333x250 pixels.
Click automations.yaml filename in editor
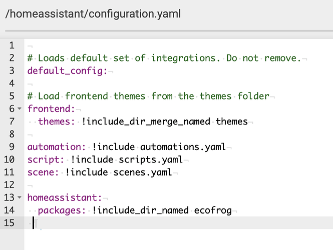pyautogui.click(x=183, y=147)
